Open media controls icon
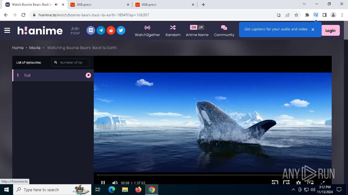This screenshot has height=195, width=348. point(316,15)
